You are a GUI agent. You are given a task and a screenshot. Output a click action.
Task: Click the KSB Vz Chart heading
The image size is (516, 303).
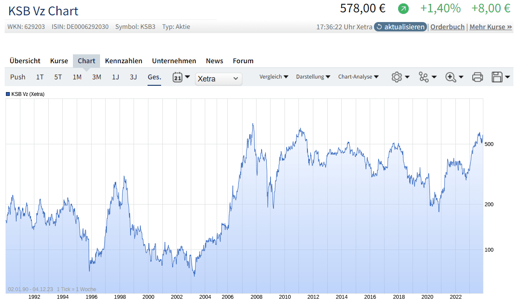coord(43,11)
